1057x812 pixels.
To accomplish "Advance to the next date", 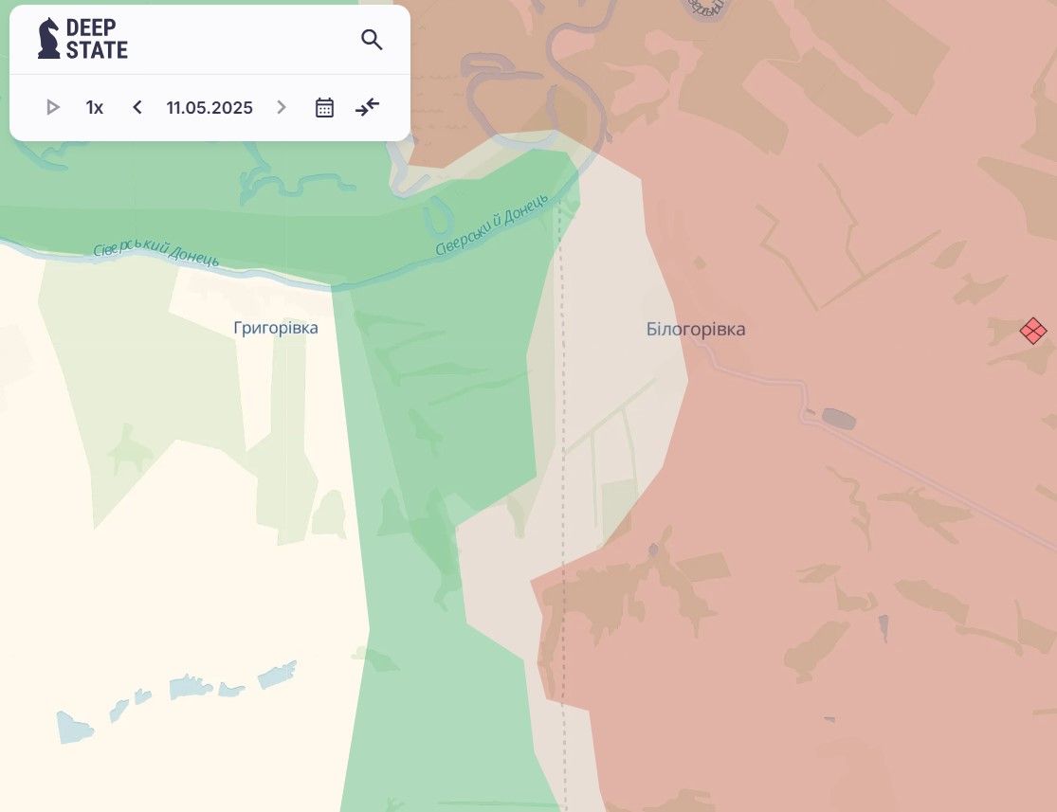I will 281,108.
